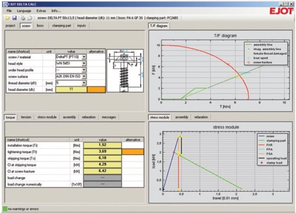Select the right-side assembly tab
Viewport: 296px width, 213px height.
tap(182, 117)
